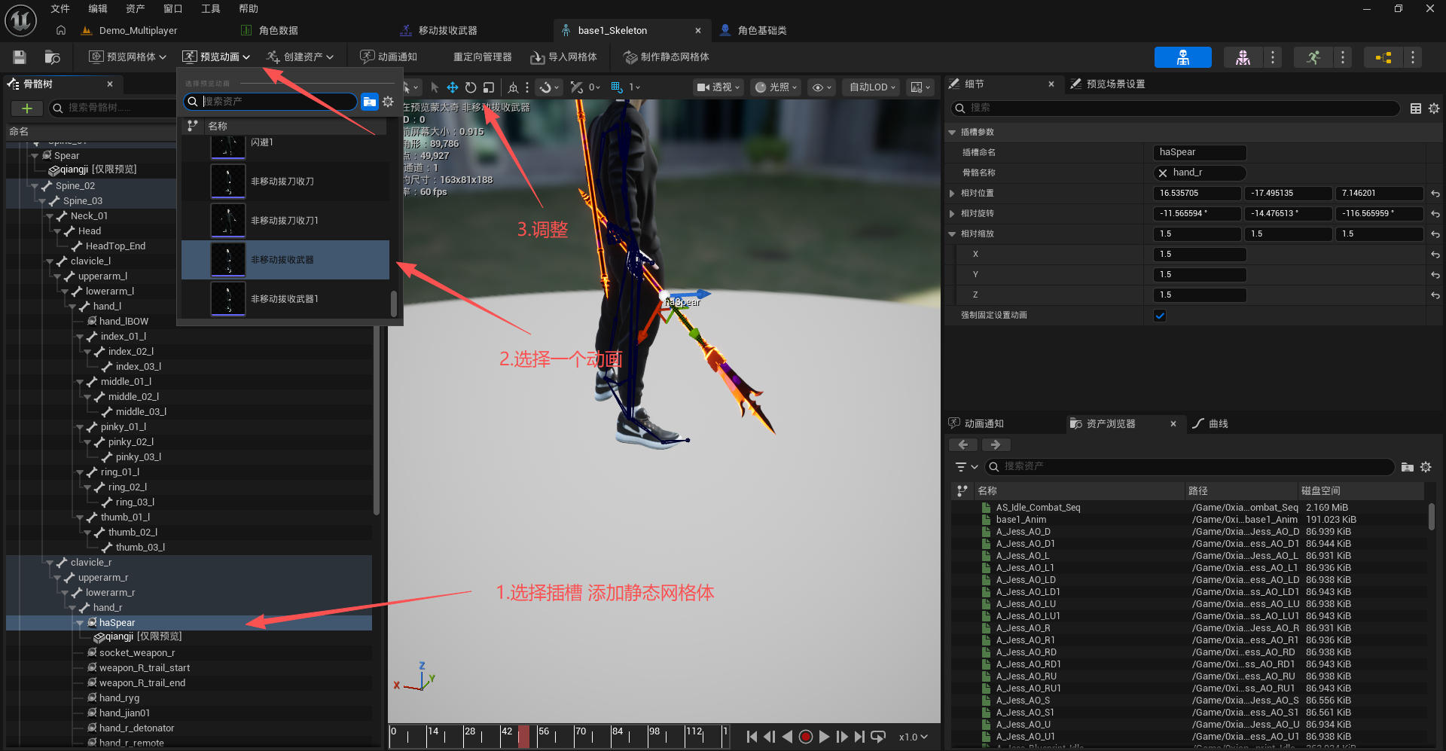
Task: Select the translate move tool in viewport
Action: pyautogui.click(x=453, y=87)
